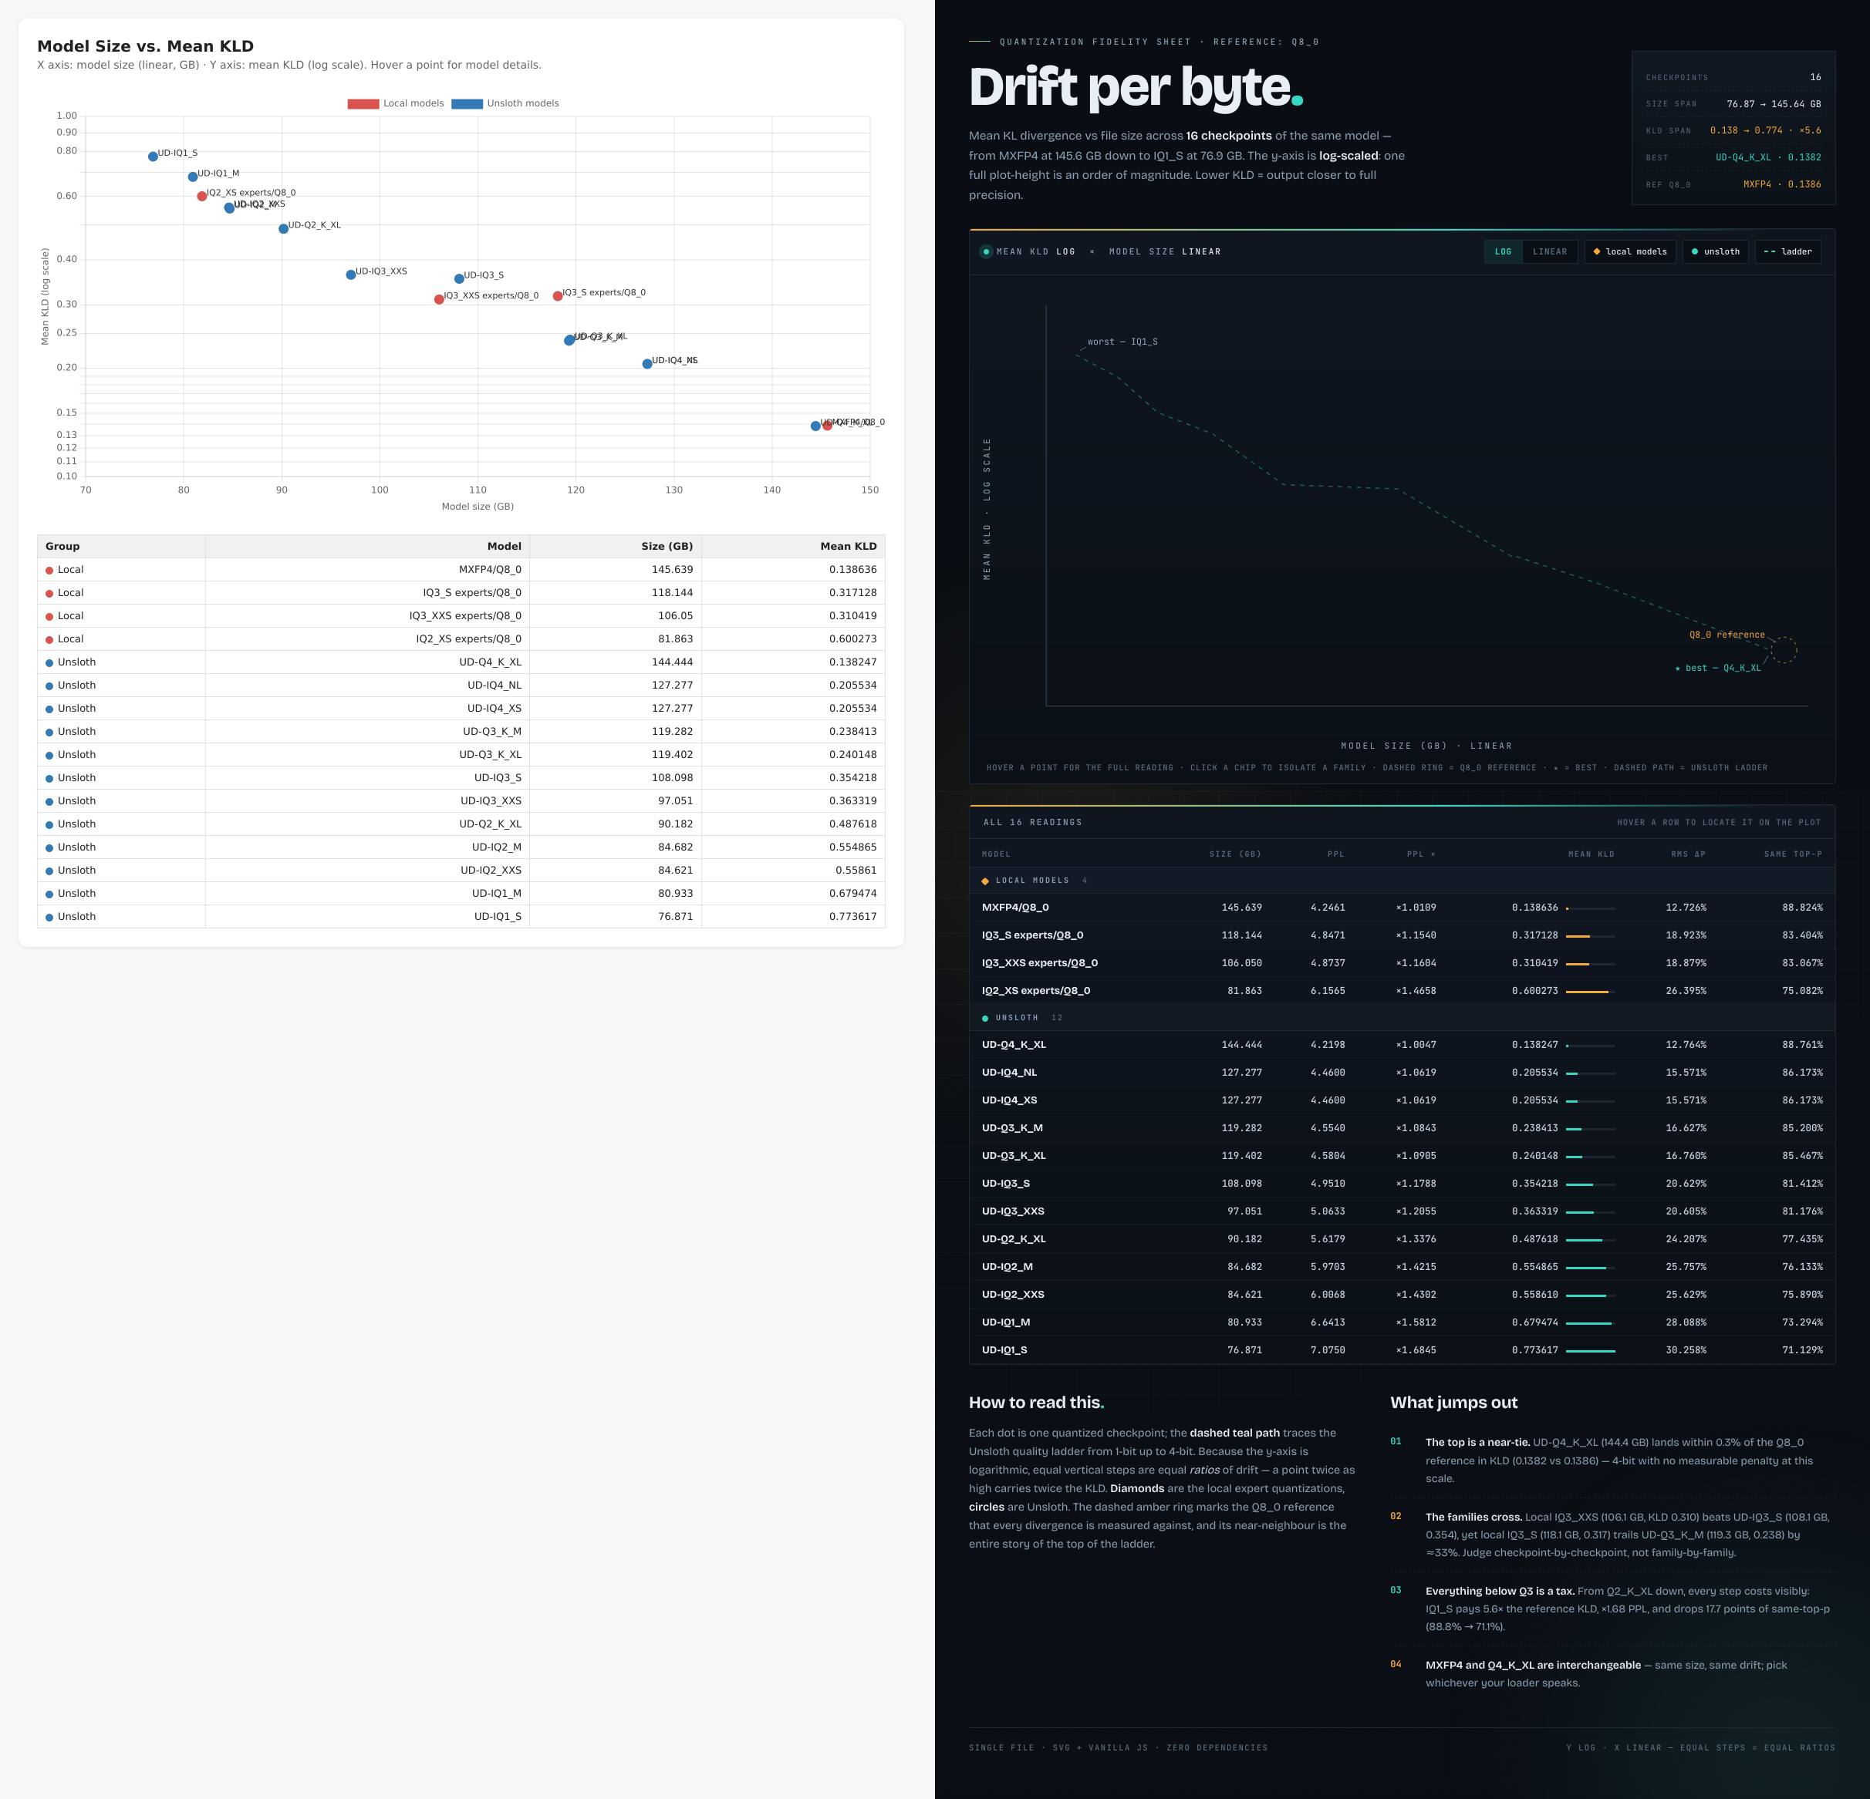Screen dimensions: 1870x1799
Task: Click the KLD bar in dark UD-IQ1_S row
Action: 1591,1351
